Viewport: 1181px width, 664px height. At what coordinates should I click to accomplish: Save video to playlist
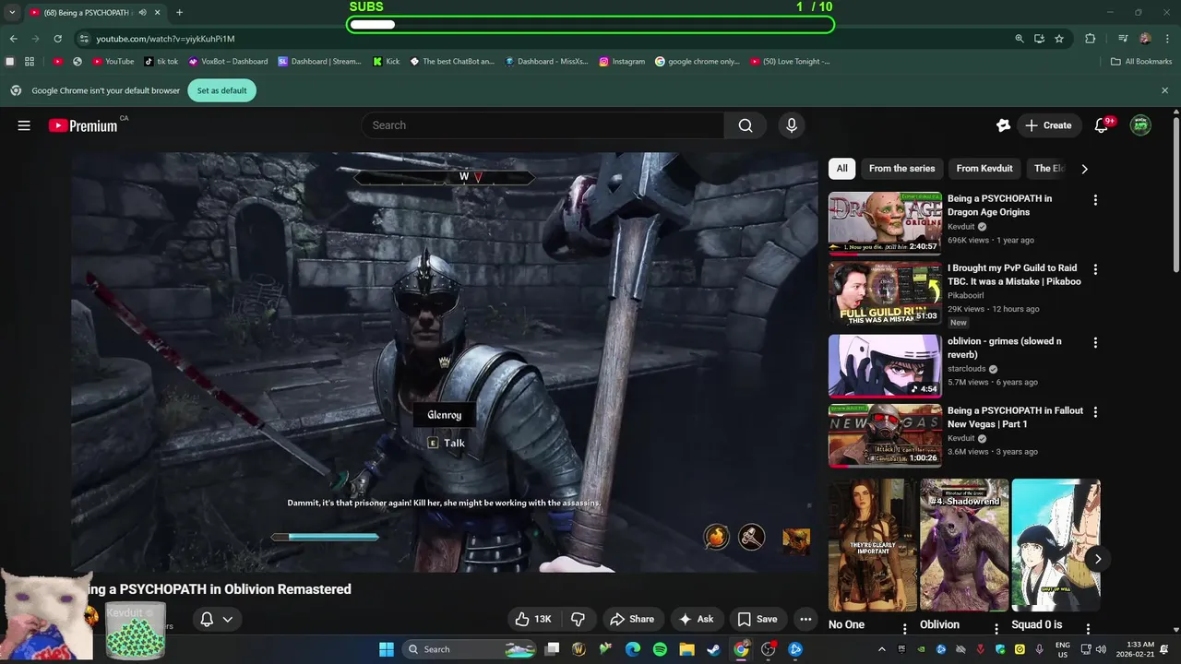pyautogui.click(x=757, y=619)
